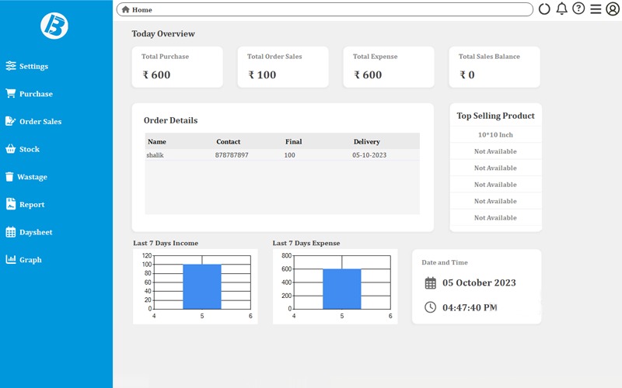This screenshot has width=622, height=388.
Task: Click the Order Details heading
Action: (170, 120)
